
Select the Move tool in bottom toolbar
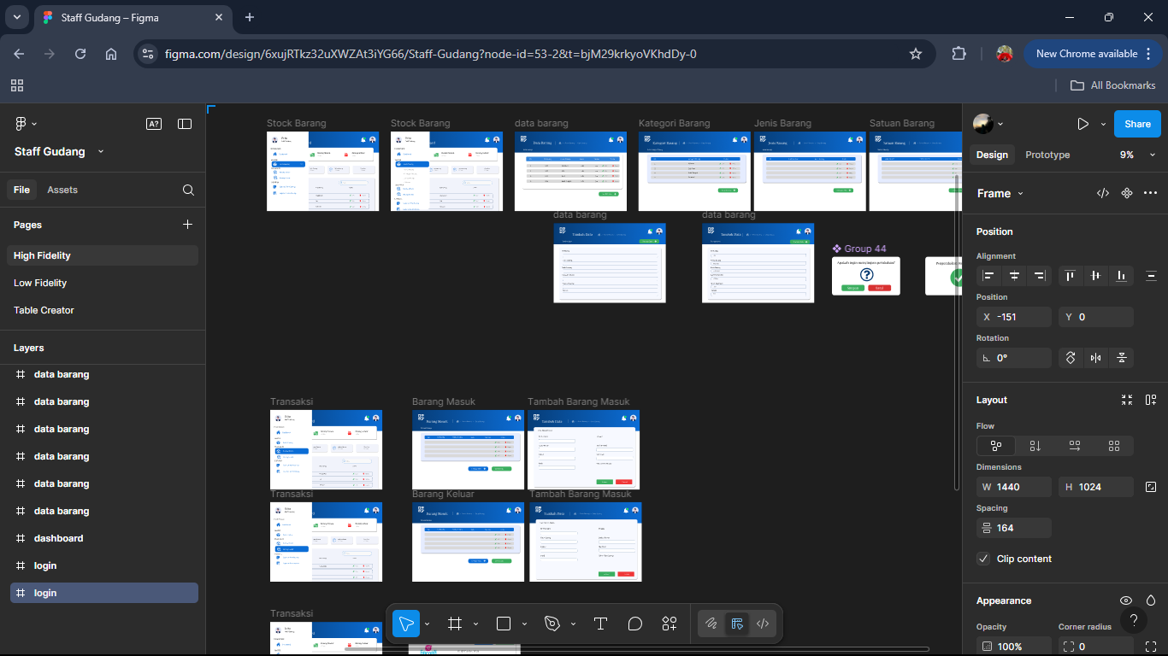coord(406,624)
